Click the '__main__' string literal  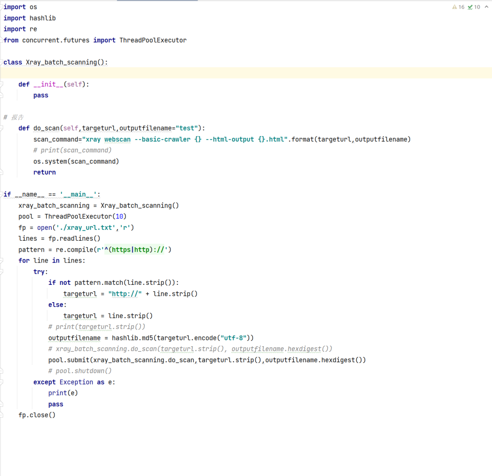(x=78, y=194)
